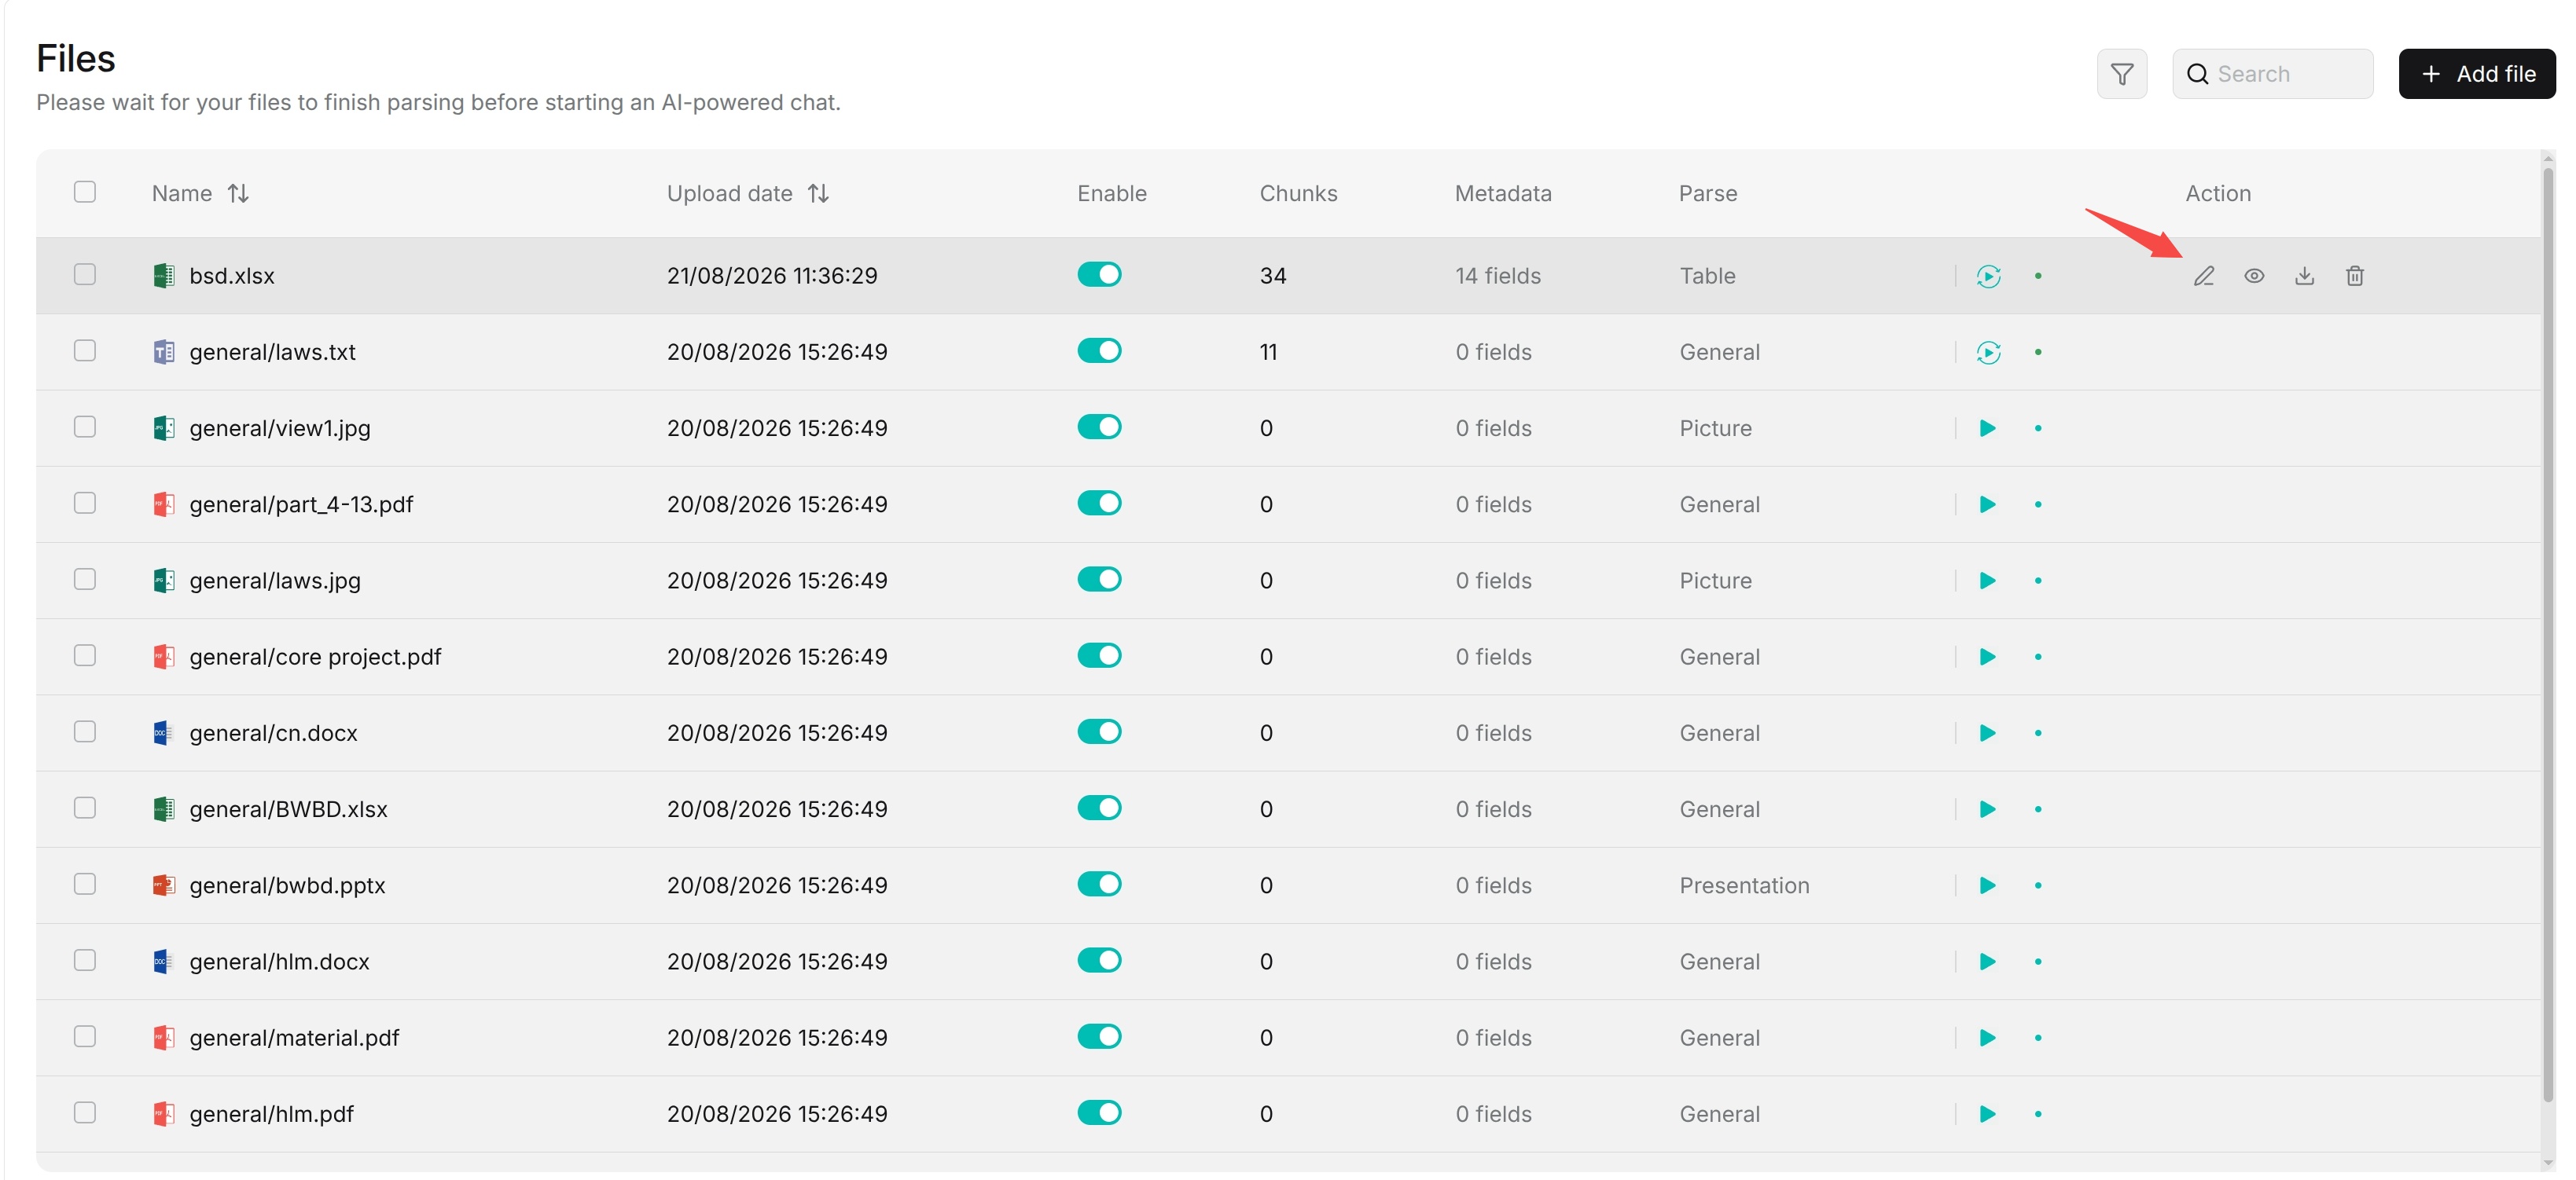Open 0 fields metadata of general/laws.txt
2576x1180 pixels.
[1493, 352]
